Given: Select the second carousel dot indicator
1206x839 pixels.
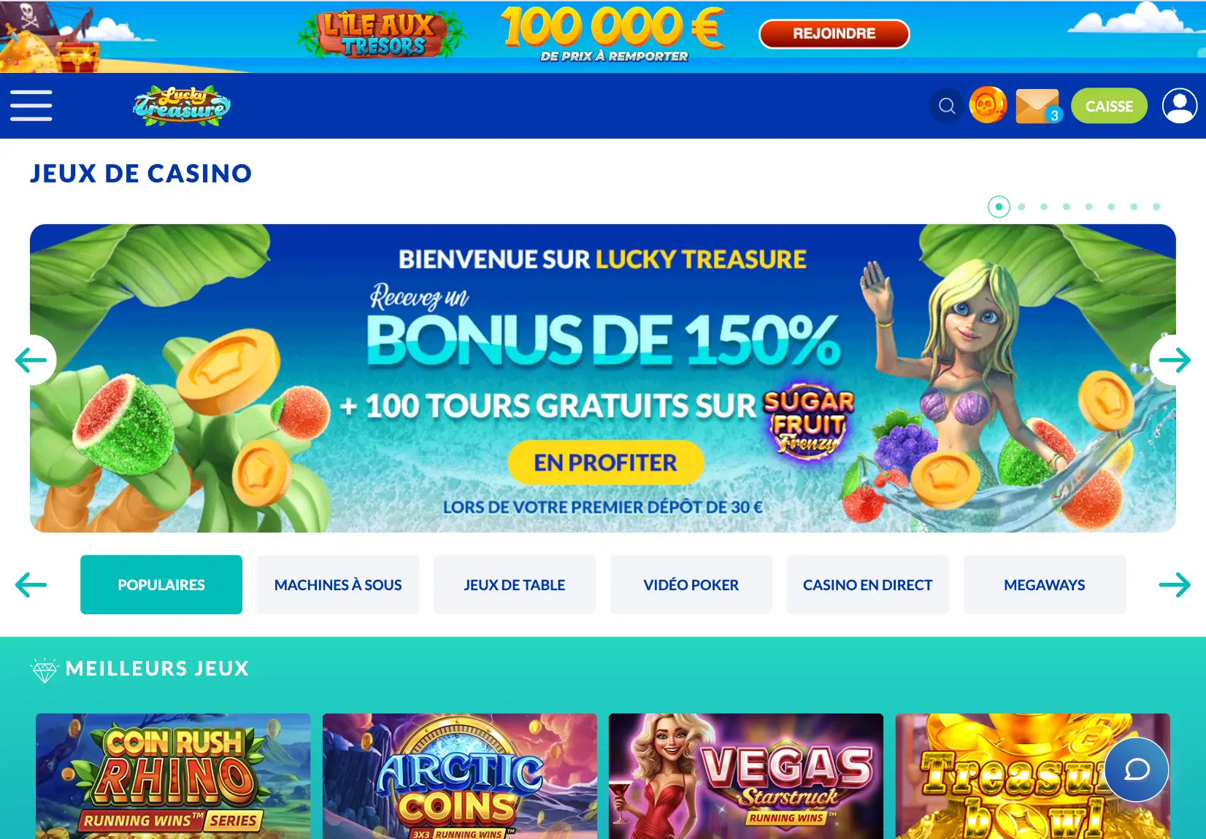Looking at the screenshot, I should [1021, 206].
